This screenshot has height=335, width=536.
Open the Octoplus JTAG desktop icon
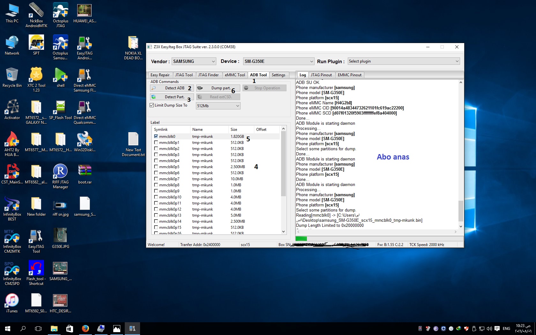[61, 15]
